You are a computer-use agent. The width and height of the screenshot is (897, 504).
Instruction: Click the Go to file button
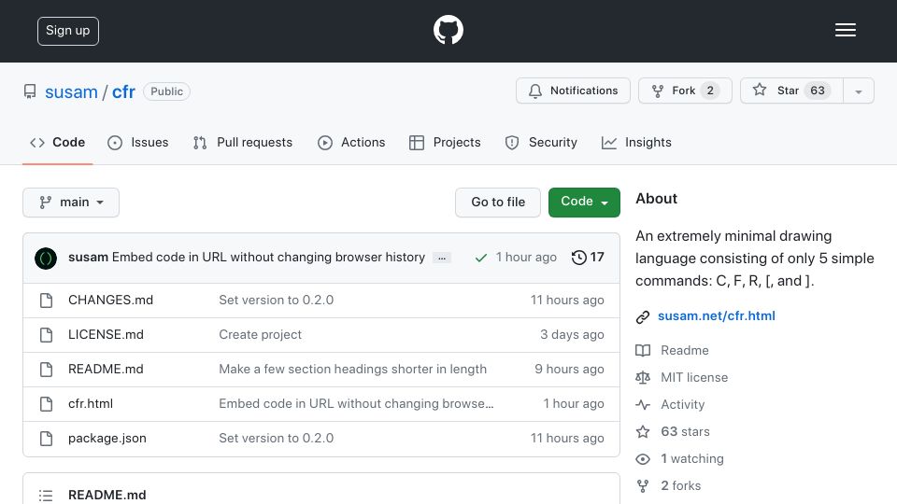click(x=498, y=203)
